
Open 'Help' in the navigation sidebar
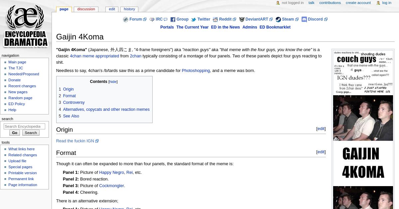(x=12, y=110)
